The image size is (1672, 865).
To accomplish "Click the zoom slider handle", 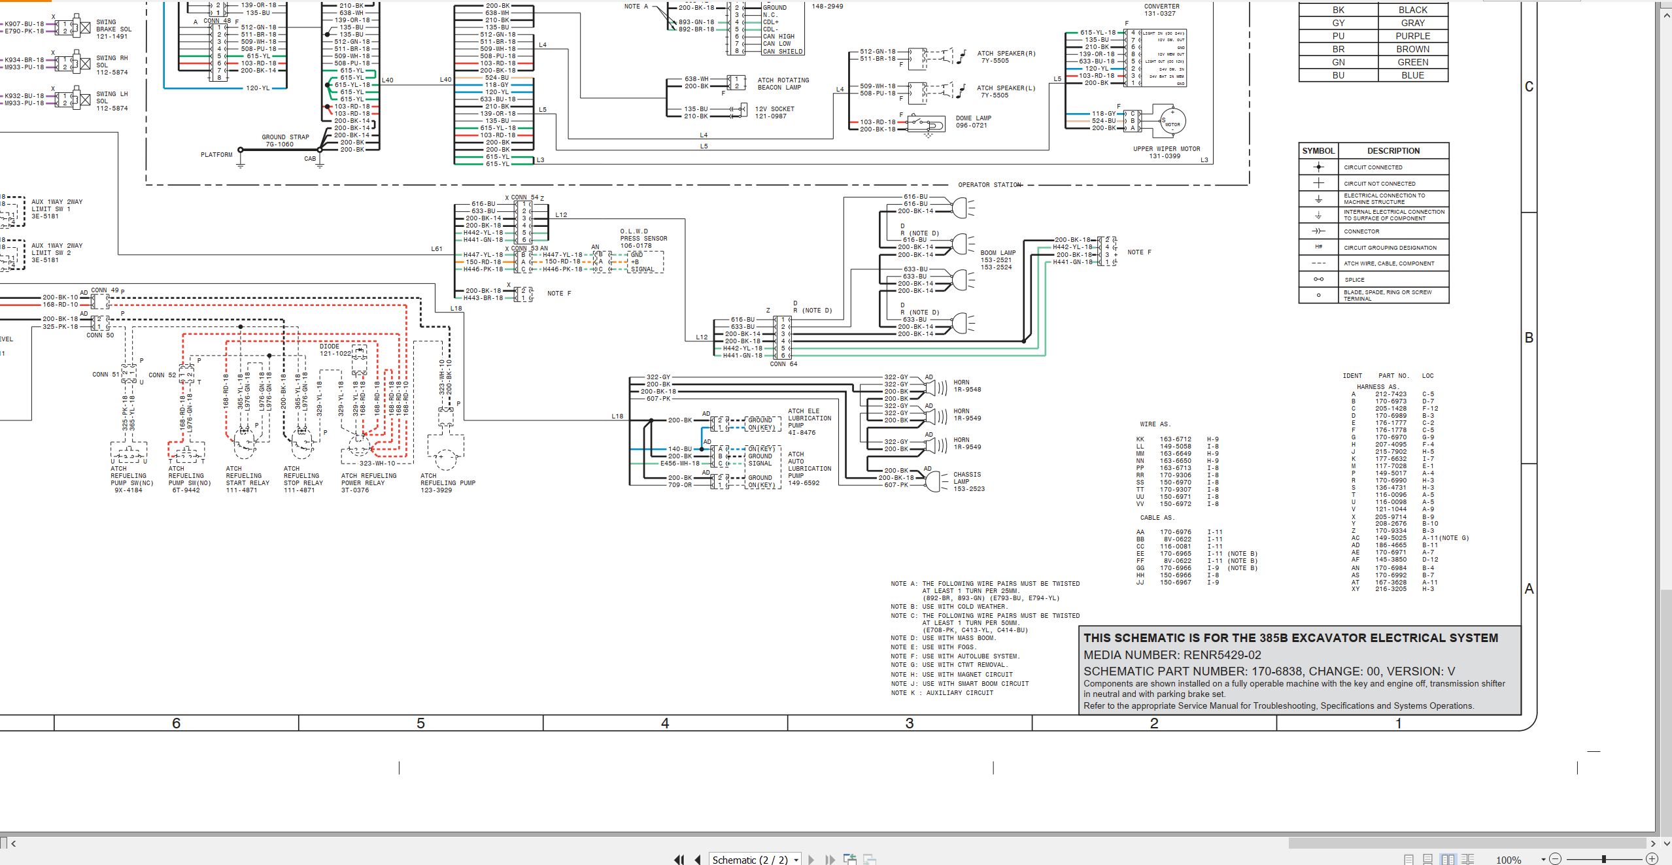I will point(1604,859).
